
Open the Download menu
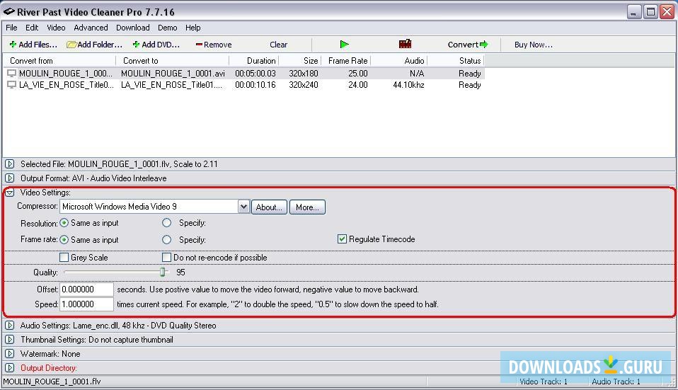tap(133, 28)
